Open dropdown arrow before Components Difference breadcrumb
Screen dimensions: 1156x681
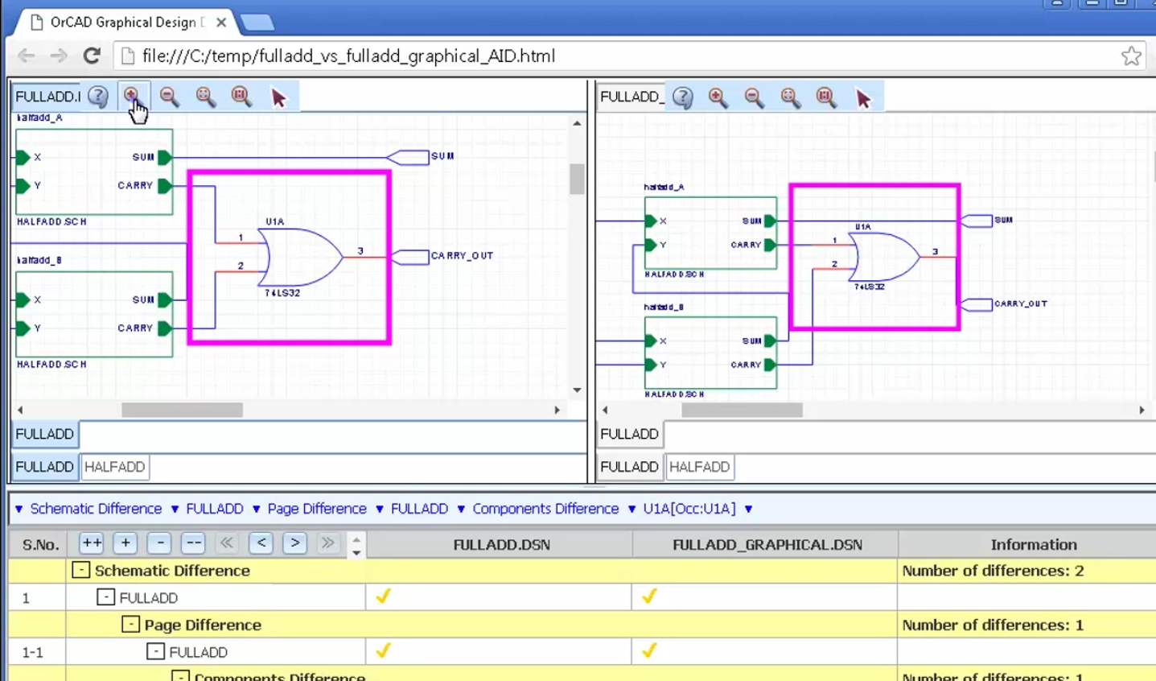[x=461, y=509]
